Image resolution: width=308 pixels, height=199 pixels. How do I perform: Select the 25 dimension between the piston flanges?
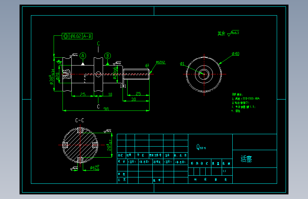coord(83,94)
